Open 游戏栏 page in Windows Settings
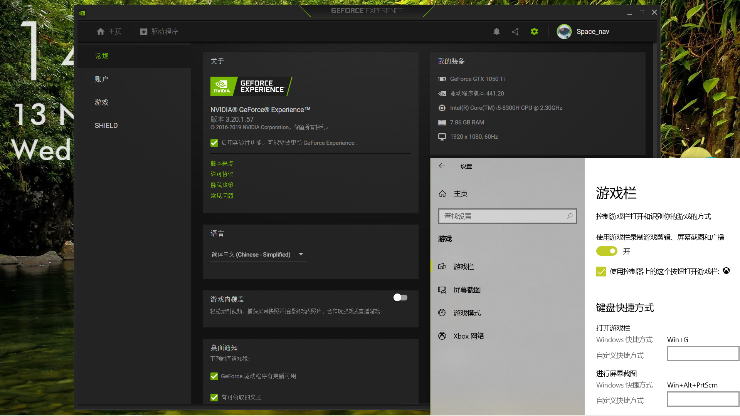740x416 pixels. [507, 267]
